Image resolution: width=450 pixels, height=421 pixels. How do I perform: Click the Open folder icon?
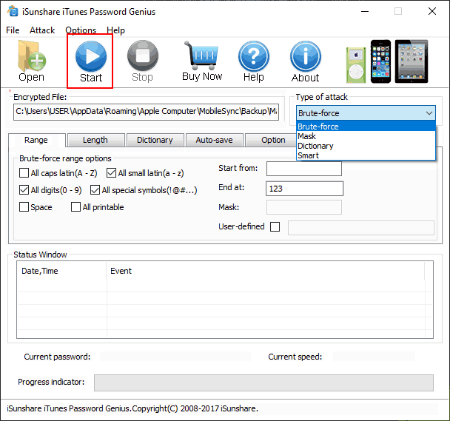point(32,56)
